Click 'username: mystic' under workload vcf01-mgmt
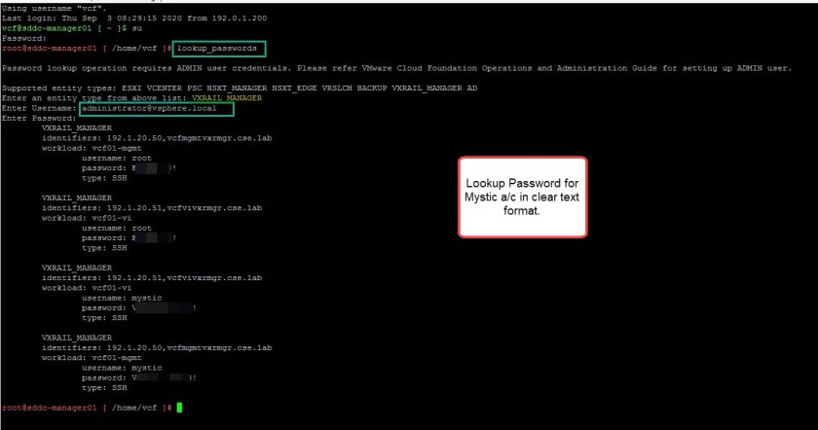Viewport: 818px width, 430px height. (122, 368)
